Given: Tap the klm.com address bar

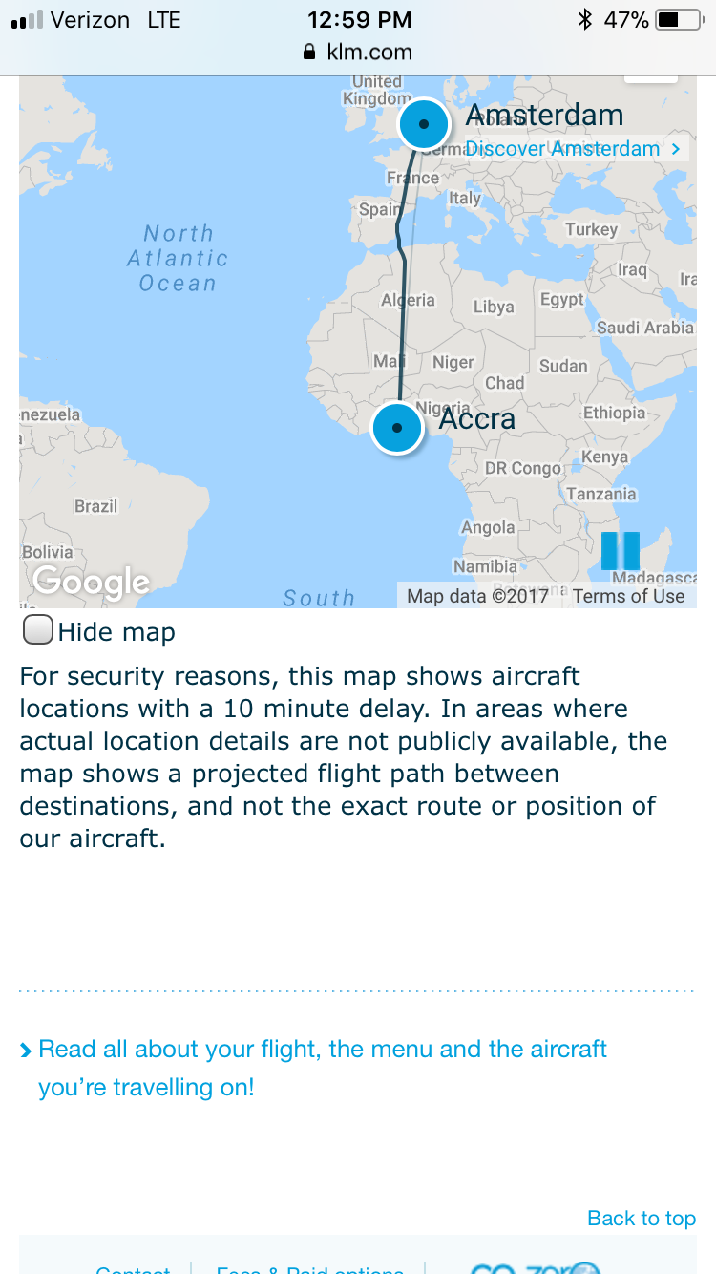Looking at the screenshot, I should (358, 53).
